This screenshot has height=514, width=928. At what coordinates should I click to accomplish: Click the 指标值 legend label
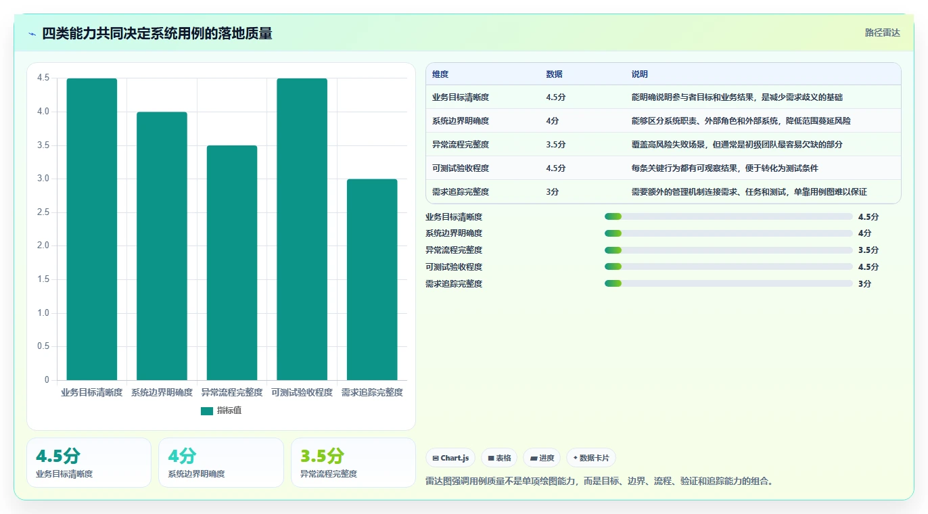coord(229,411)
